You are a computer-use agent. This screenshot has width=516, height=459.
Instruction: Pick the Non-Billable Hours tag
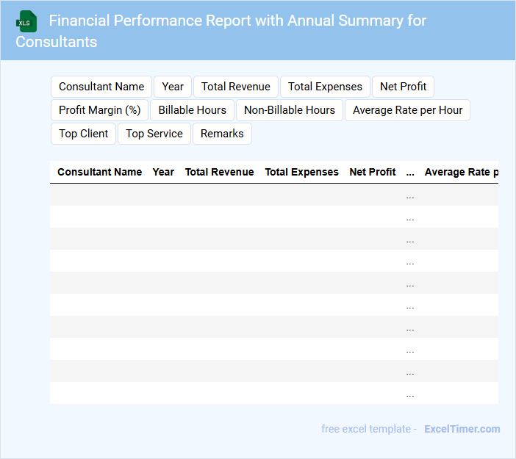[290, 110]
